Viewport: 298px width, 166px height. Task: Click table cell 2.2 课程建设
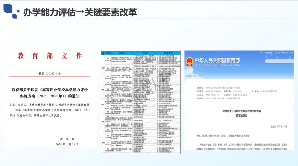click(108, 90)
